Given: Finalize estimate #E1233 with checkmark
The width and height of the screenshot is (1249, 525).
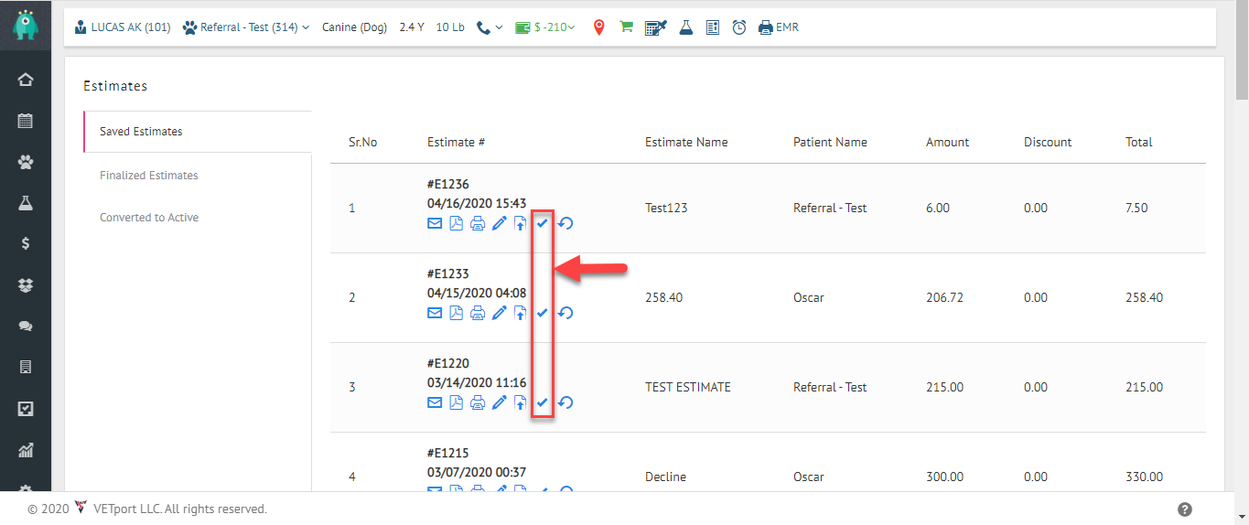Looking at the screenshot, I should point(542,313).
